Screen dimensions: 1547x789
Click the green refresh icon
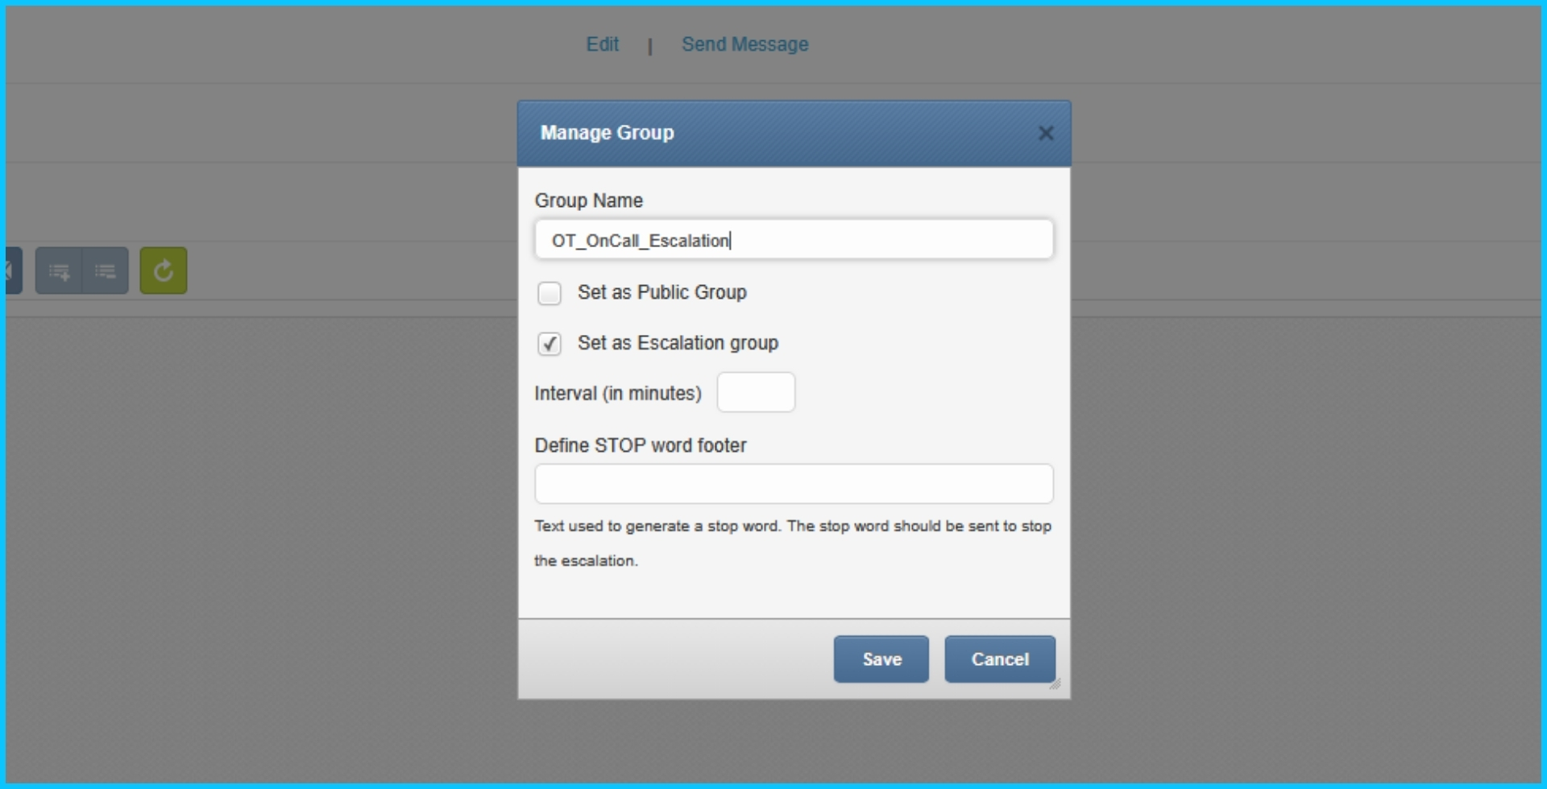(164, 271)
